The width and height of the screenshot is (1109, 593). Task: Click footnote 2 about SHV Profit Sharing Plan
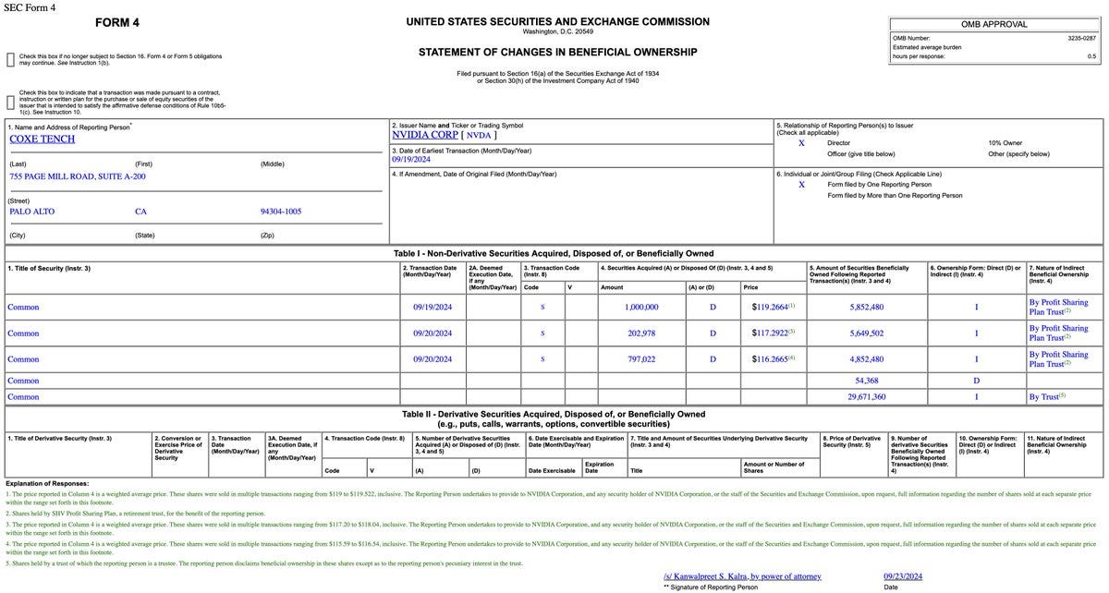135,513
